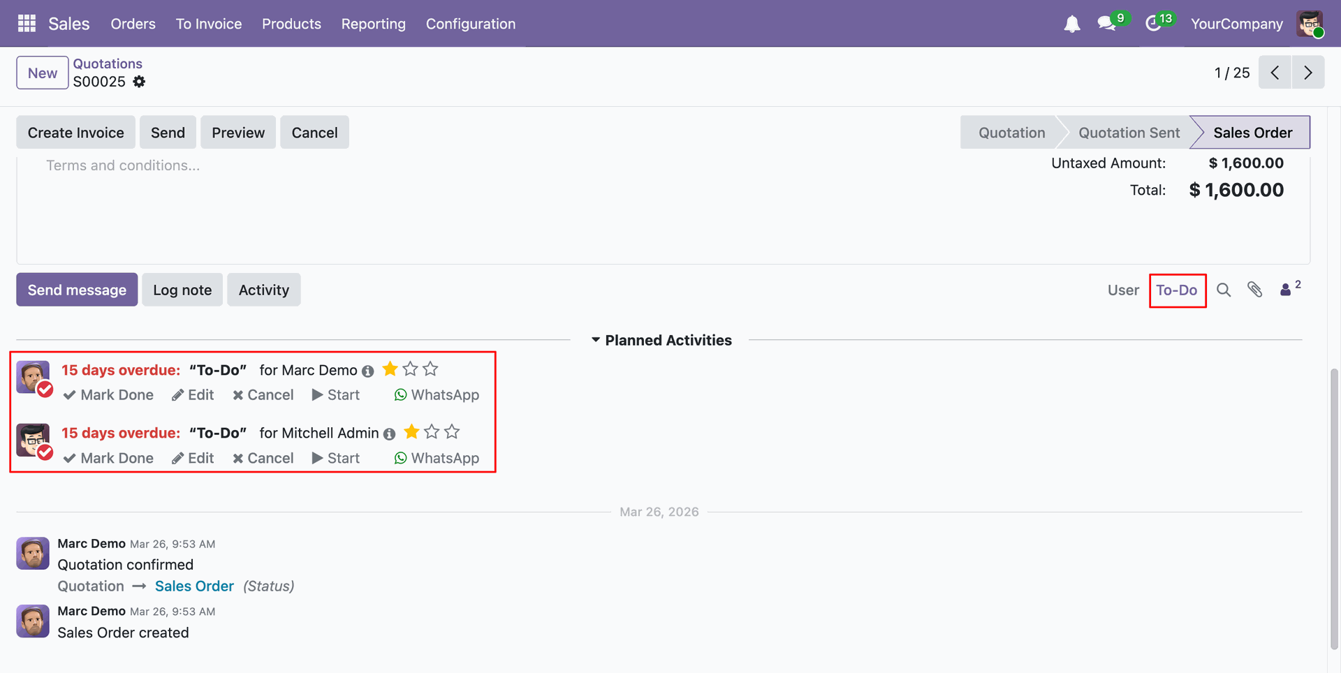Image resolution: width=1341 pixels, height=673 pixels.
Task: Mark Done Marc Demo's To-Do activity
Action: [x=108, y=395]
